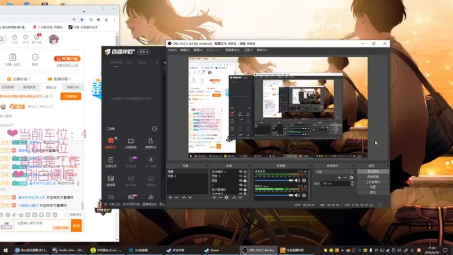Toggle lock on 图像 2 source
This screenshot has height=255, width=453.
tap(245, 176)
